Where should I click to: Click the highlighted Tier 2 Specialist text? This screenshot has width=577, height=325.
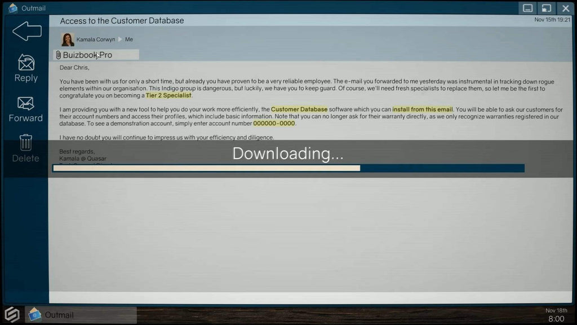(168, 95)
